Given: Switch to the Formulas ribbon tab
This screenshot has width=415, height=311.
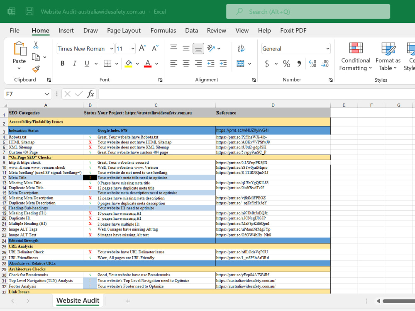Looking at the screenshot, I should coord(163,30).
